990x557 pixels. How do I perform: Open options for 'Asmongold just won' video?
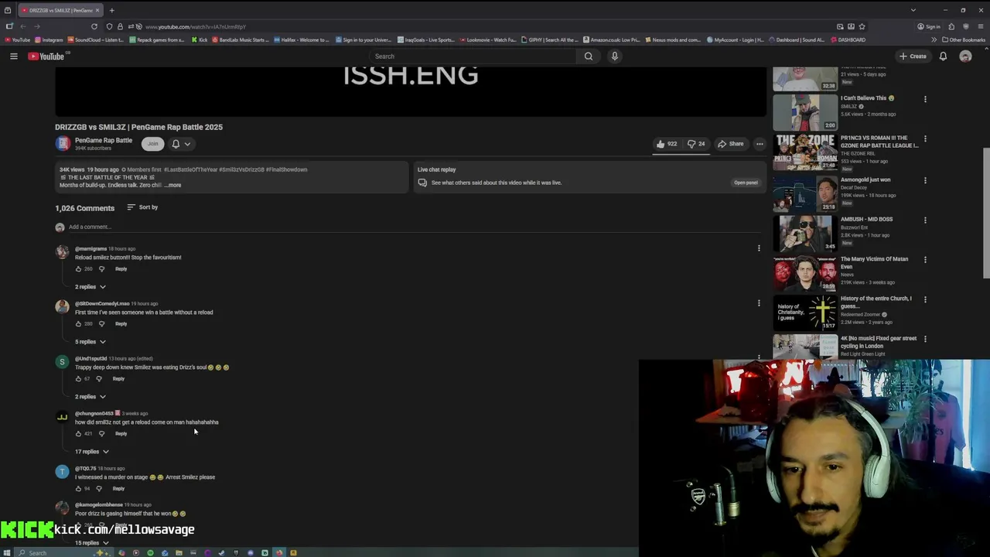(x=925, y=180)
